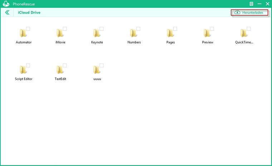Minimize the PhoneRescue window
Screen dimensions: 272x166
coord(259,4)
